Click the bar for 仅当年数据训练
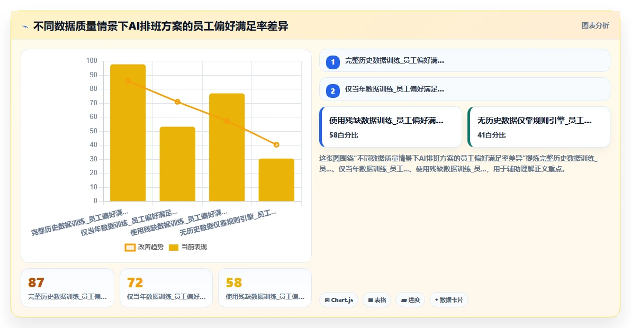The width and height of the screenshot is (631, 328). (177, 164)
